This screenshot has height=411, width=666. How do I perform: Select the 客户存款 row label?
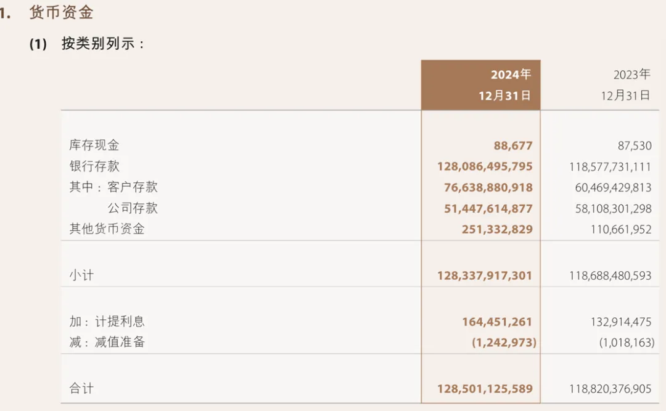pyautogui.click(x=133, y=187)
